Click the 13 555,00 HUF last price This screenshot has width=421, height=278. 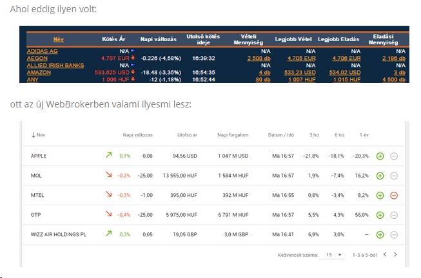tap(180, 176)
